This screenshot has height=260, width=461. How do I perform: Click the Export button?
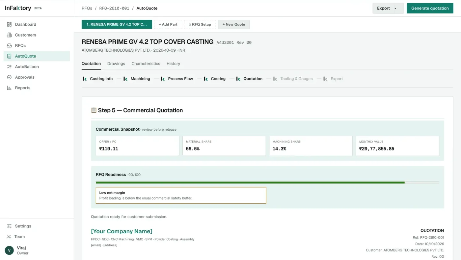tap(383, 8)
